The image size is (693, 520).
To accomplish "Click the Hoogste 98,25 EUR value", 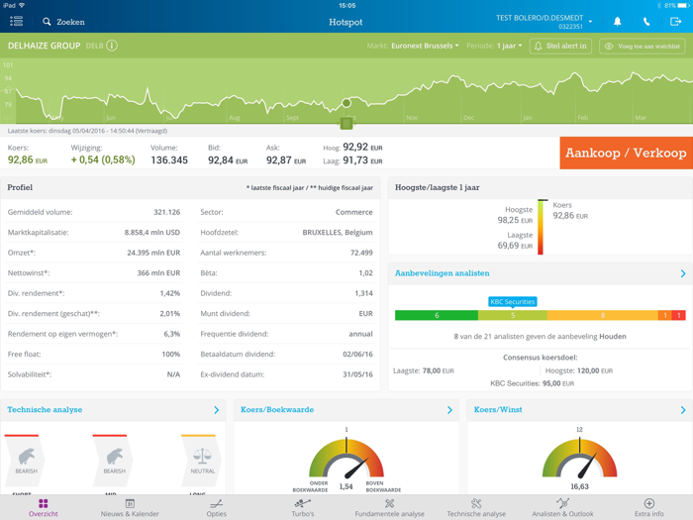I will coord(515,220).
